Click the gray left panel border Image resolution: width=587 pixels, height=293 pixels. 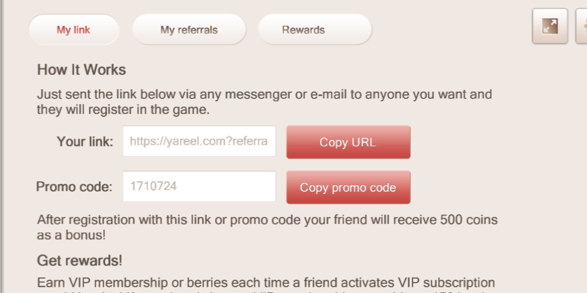pos(2,146)
